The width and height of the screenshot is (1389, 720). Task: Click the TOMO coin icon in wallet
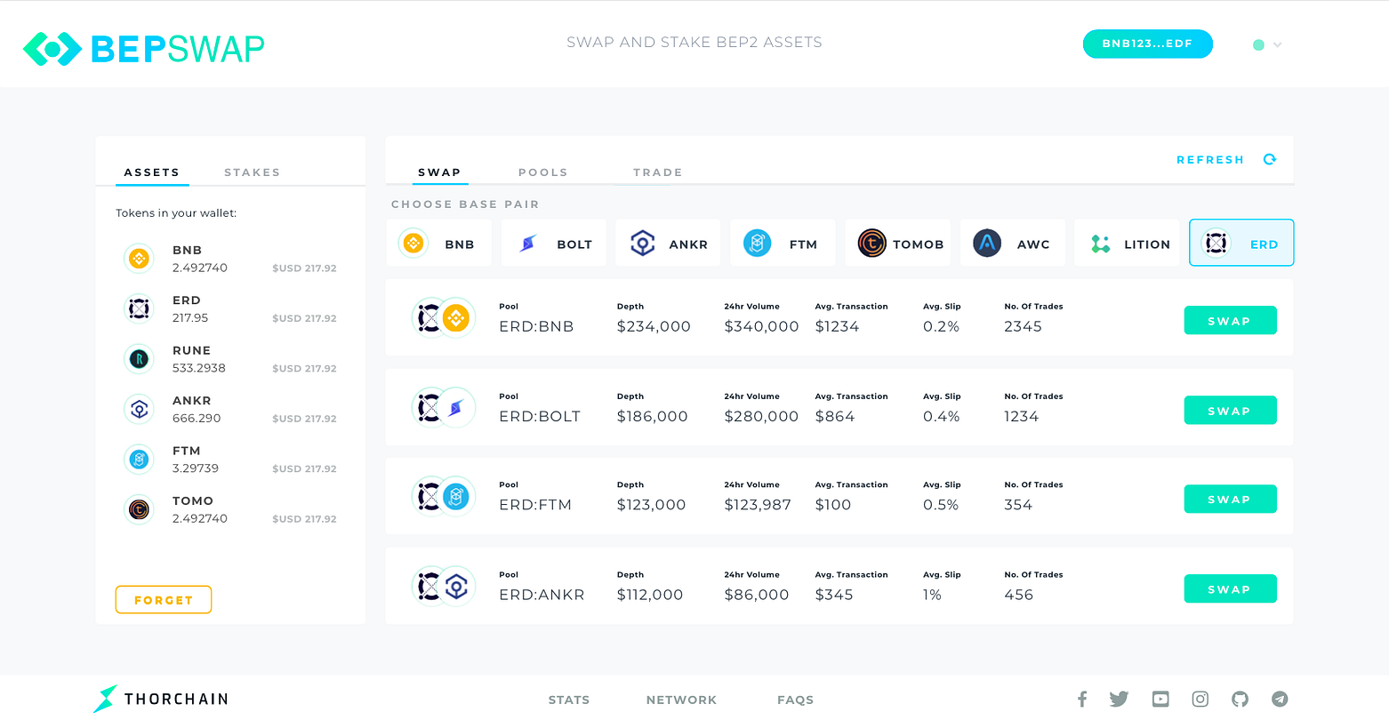(x=139, y=509)
